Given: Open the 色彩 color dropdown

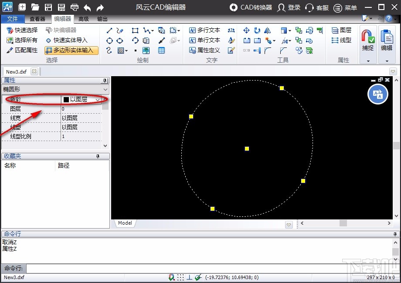Looking at the screenshot, I should click(98, 99).
